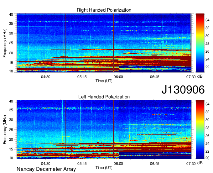The image size is (213, 173).
Task: Click "Time (UT)" label under left-handed plot
Action: (104, 168)
